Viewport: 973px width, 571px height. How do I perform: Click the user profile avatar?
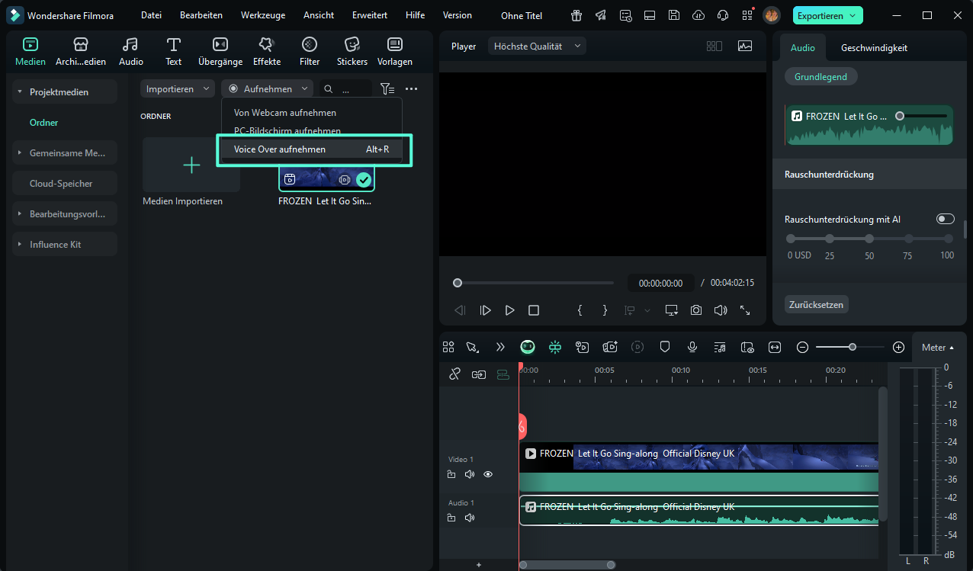point(772,15)
